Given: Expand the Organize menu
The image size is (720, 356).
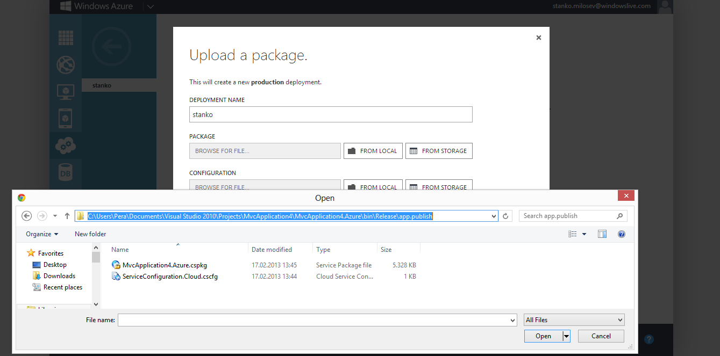Looking at the screenshot, I should click(x=42, y=234).
